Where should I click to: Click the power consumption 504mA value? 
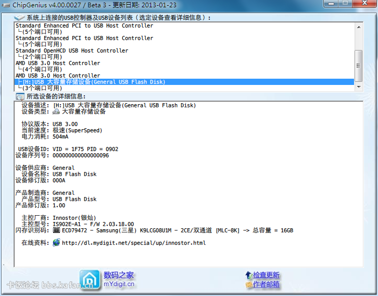pyautogui.click(x=60, y=137)
